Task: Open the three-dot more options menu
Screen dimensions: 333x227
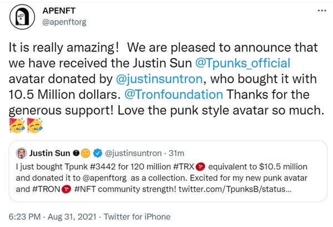Action: (321, 12)
